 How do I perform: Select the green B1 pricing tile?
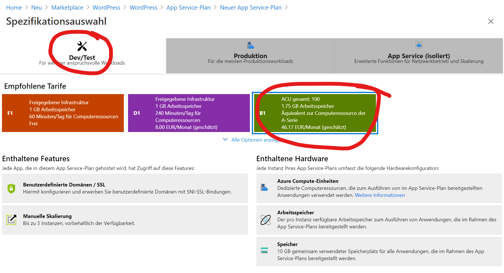(x=314, y=113)
